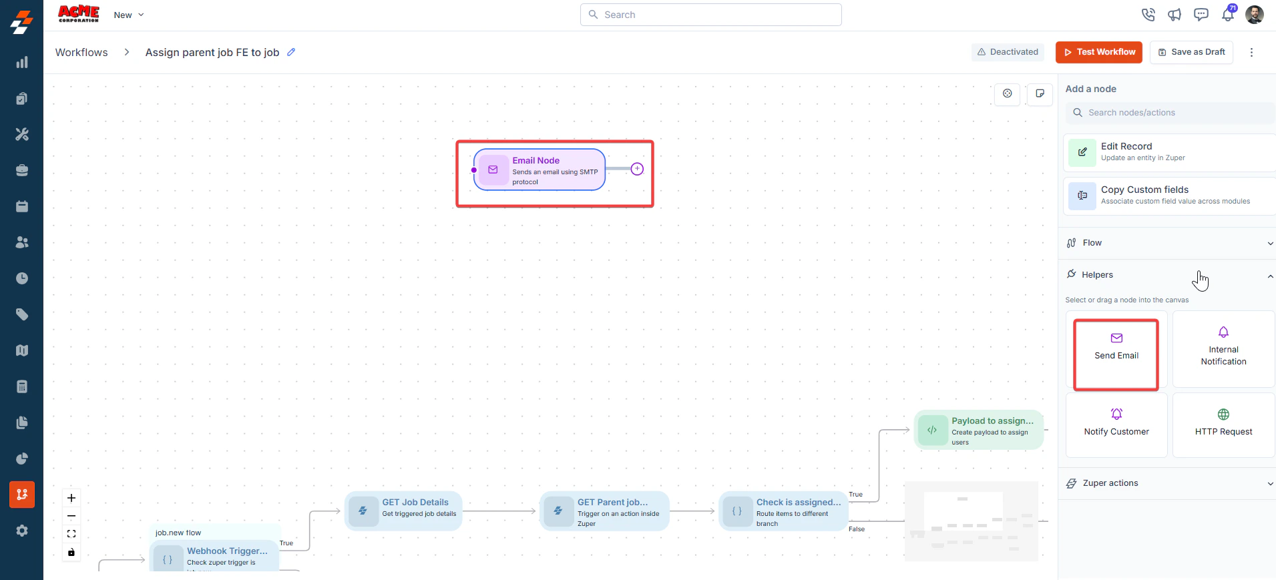Click the canvas recenter target icon
This screenshot has height=580, width=1276.
1008,93
